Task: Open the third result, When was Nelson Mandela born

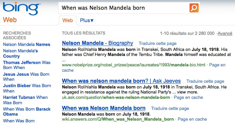Action: (x=104, y=108)
